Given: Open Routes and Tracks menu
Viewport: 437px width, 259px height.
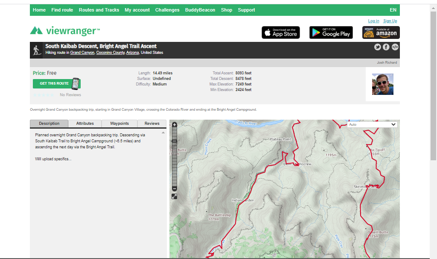Looking at the screenshot, I should 99,10.
